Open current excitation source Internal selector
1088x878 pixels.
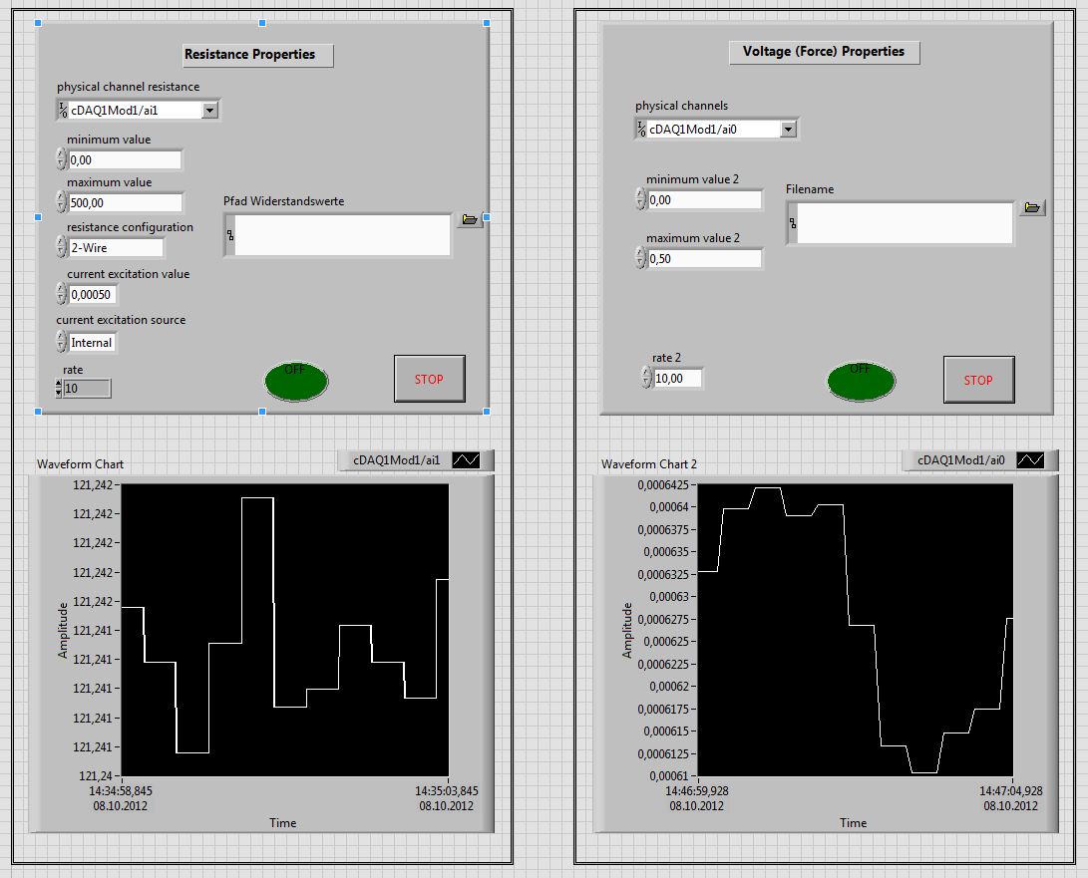93,343
